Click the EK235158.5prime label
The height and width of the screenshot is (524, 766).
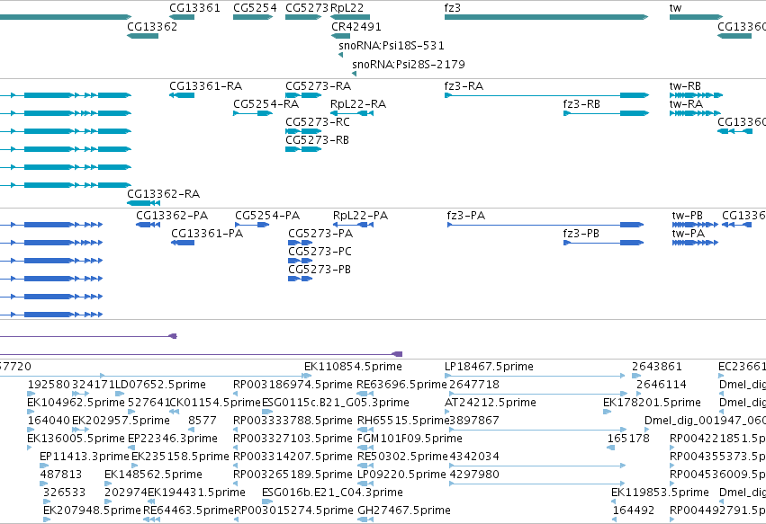[x=180, y=457]
